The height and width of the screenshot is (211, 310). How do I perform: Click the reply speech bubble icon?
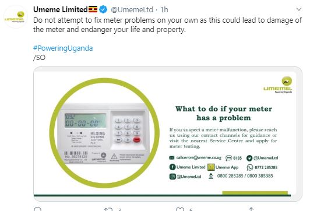(x=37, y=209)
